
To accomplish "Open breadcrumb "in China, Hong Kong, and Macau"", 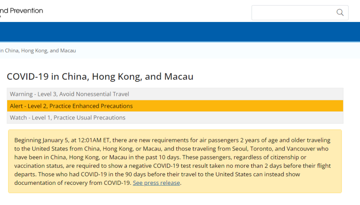I will 38,51.
